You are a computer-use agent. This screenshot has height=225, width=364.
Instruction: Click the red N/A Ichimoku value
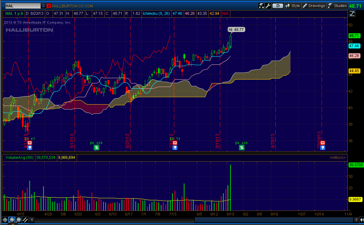[x=225, y=13]
